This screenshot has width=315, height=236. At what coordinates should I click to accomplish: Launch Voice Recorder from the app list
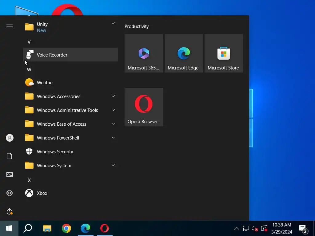tap(70, 55)
